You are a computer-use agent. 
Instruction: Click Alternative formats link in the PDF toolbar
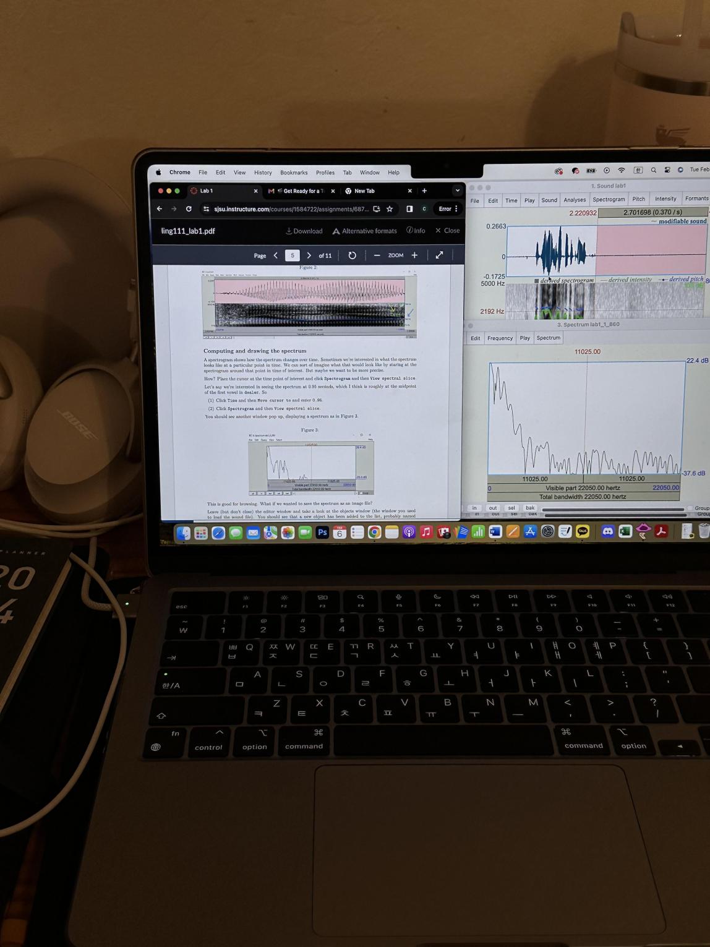click(365, 231)
